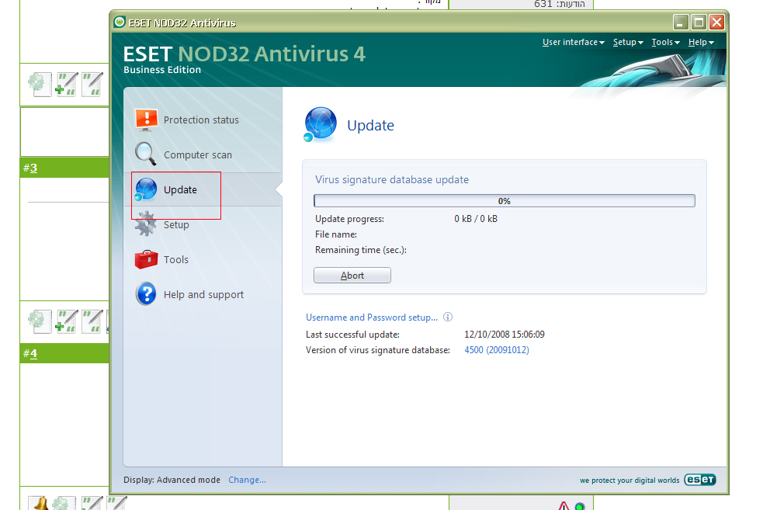Open the Help dropdown menu

tap(701, 43)
